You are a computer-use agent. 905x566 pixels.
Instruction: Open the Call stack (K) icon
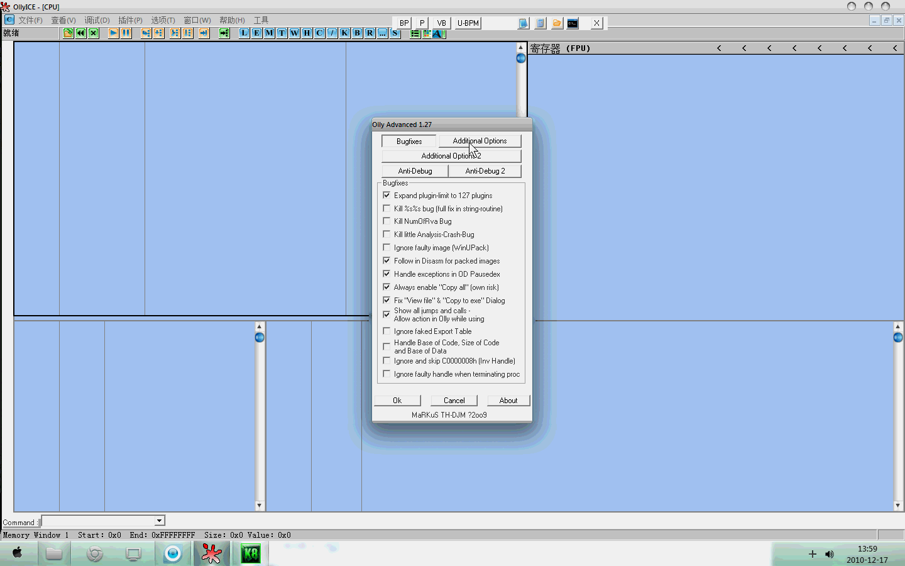(345, 33)
